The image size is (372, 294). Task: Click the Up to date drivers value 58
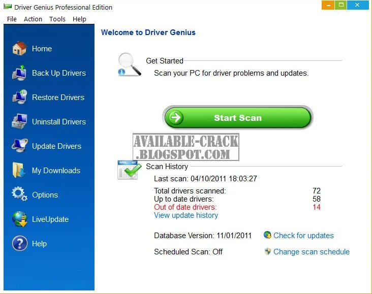tap(317, 199)
